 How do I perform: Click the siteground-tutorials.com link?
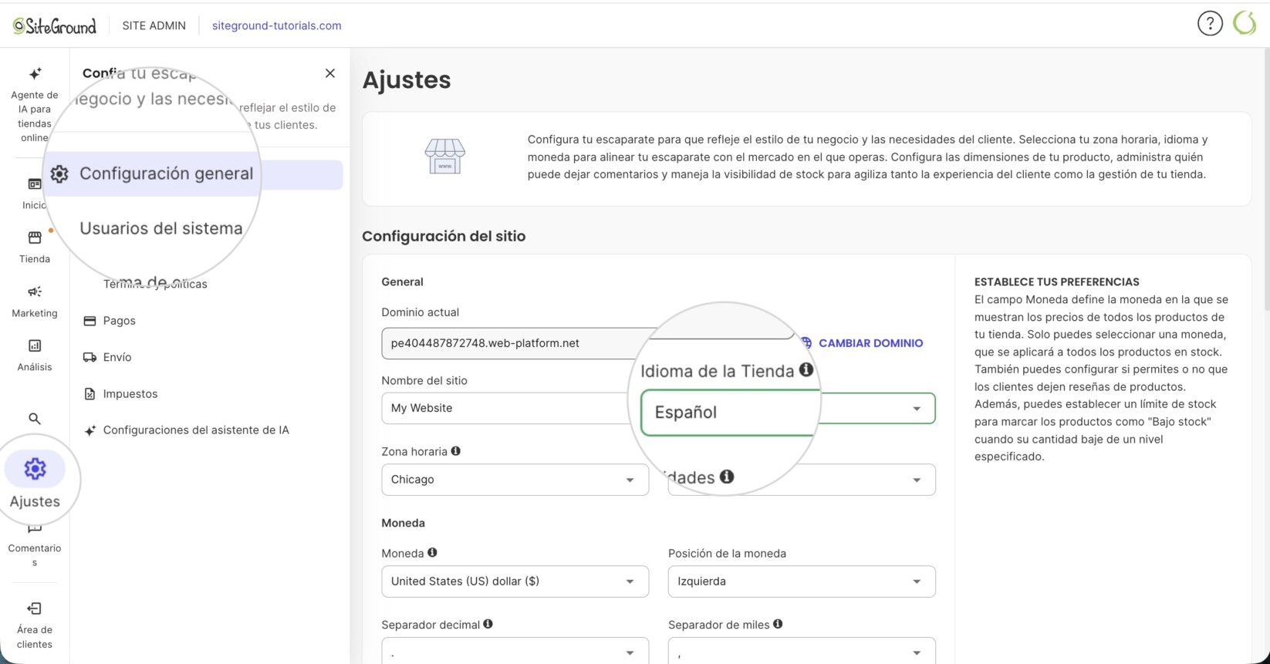click(x=276, y=25)
